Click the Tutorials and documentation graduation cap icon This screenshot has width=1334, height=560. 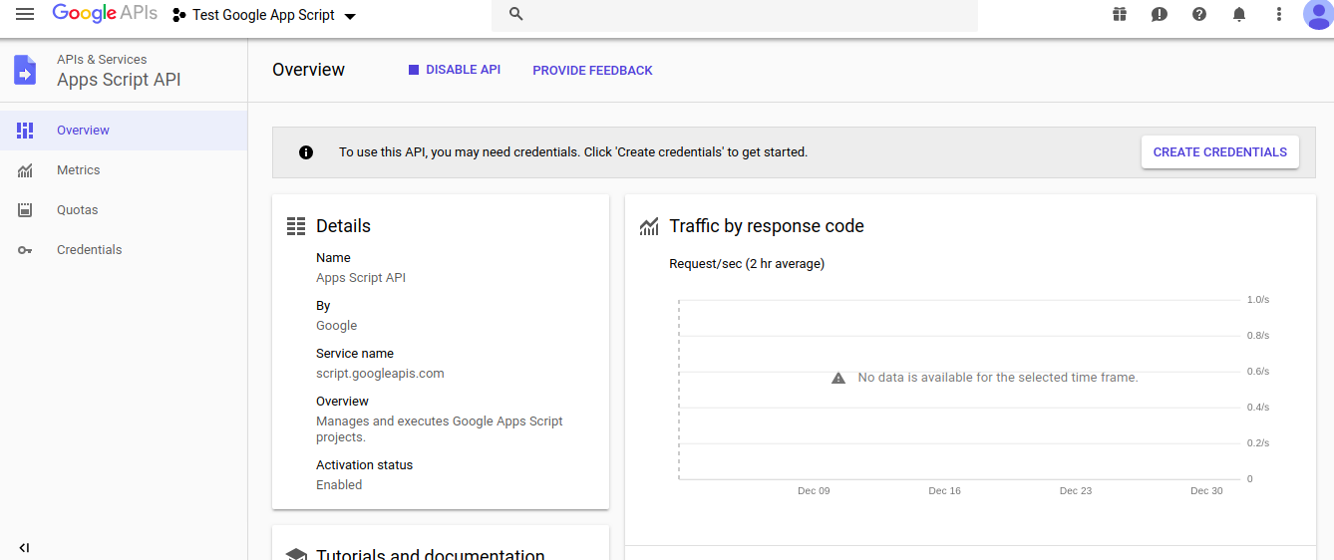pos(296,555)
